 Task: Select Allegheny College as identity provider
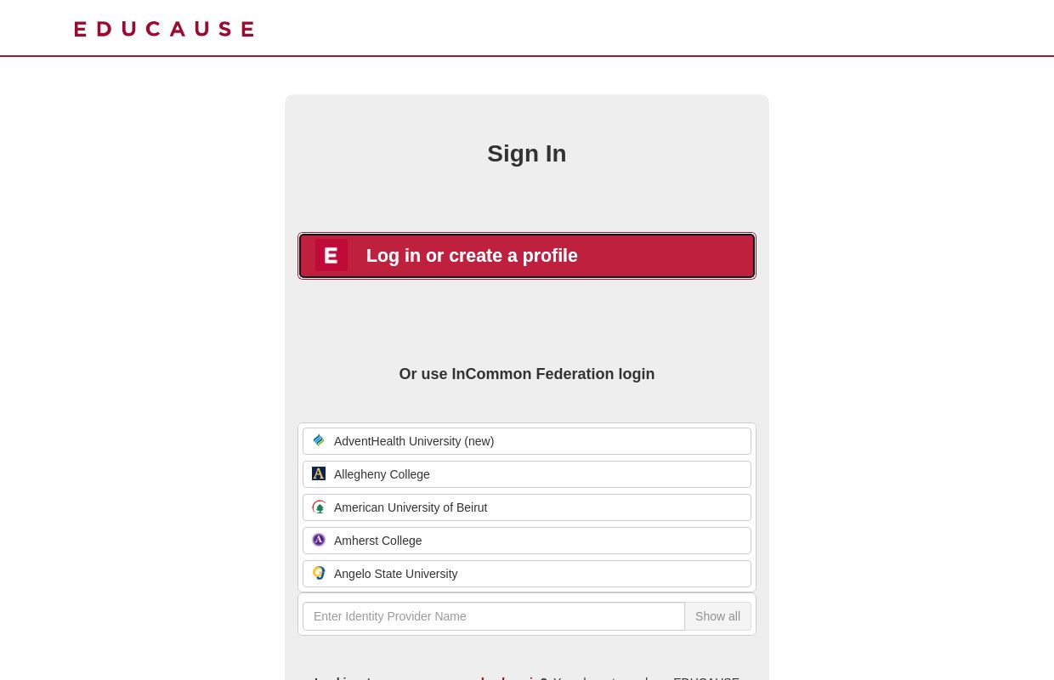tap(527, 473)
